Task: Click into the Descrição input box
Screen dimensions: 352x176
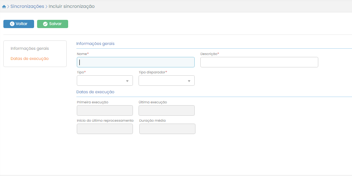Action: tap(259, 62)
